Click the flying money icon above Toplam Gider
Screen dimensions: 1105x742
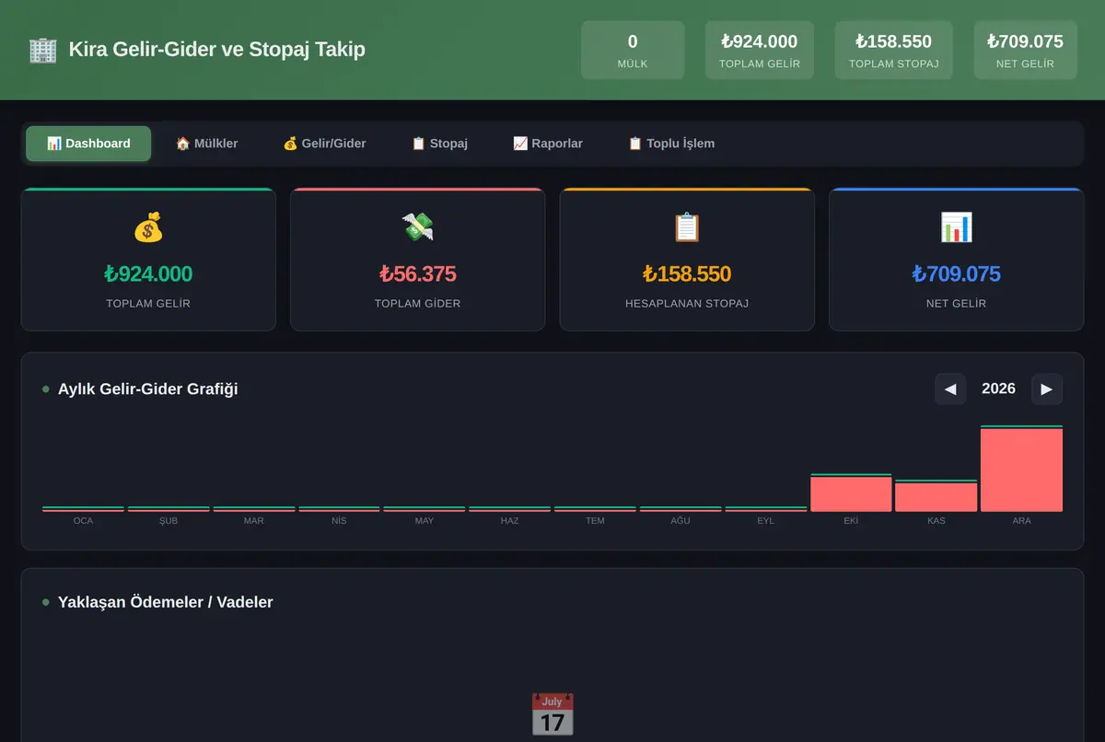coord(417,227)
